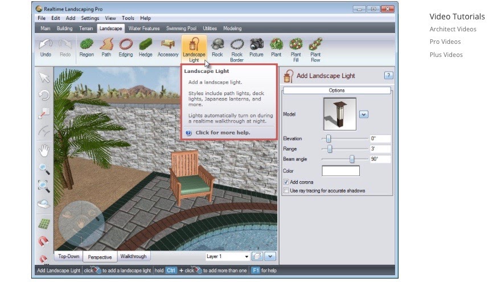501x282 pixels.
Task: Select the Region tool
Action: click(x=87, y=48)
